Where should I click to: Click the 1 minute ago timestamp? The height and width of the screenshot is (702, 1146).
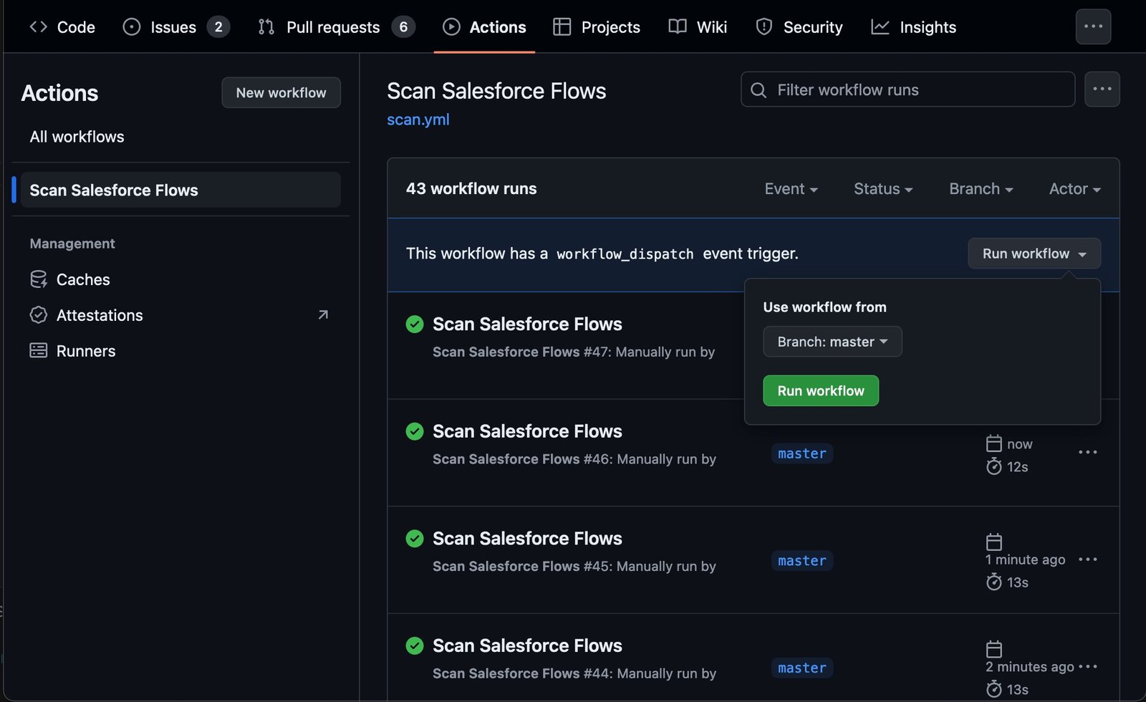point(1026,559)
